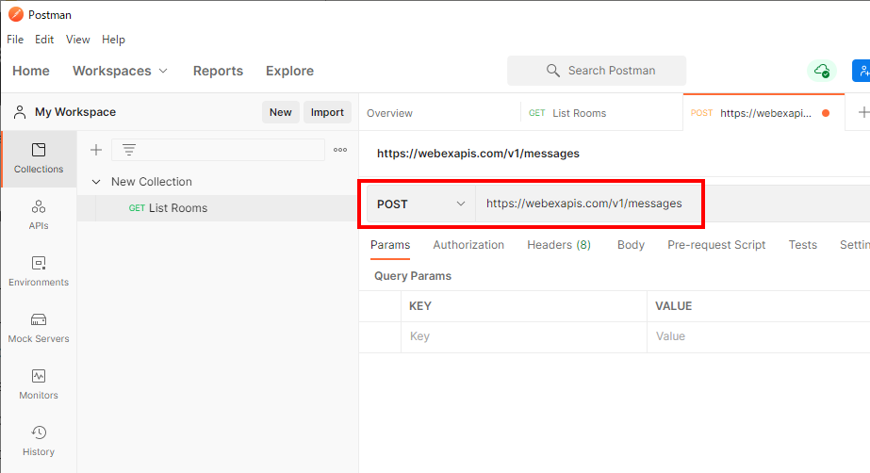Click the orange unsaved dot on POST tab
870x473 pixels.
point(826,113)
